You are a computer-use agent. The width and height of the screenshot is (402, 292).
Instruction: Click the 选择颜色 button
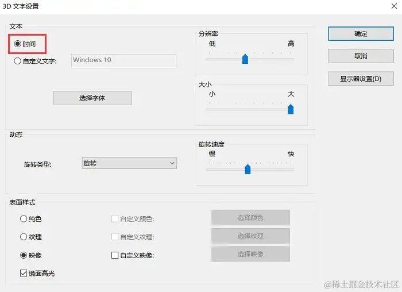(x=250, y=218)
